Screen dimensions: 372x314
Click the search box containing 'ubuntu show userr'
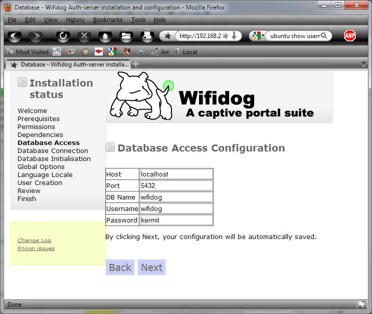[295, 36]
